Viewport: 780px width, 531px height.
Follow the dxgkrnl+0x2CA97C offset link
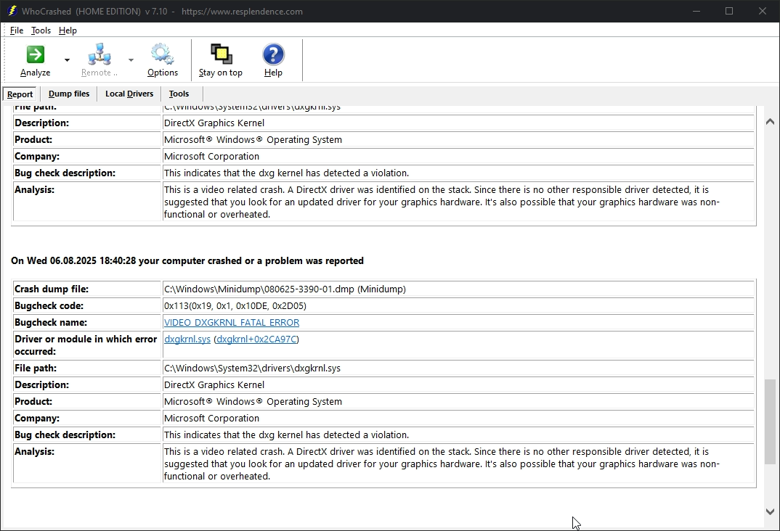(256, 339)
